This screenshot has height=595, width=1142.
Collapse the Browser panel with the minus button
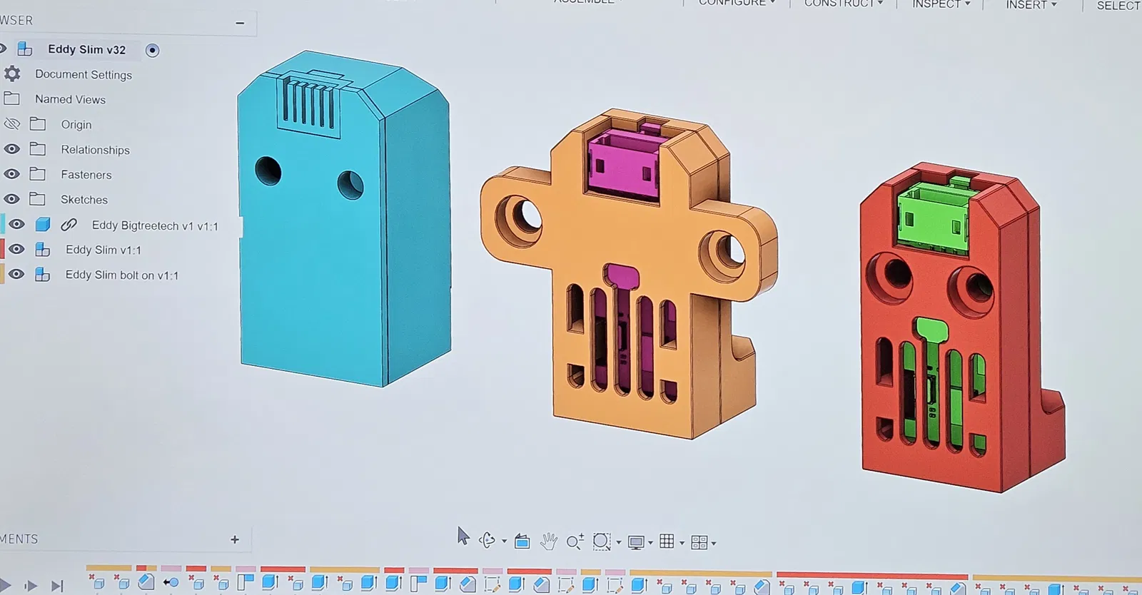click(240, 23)
